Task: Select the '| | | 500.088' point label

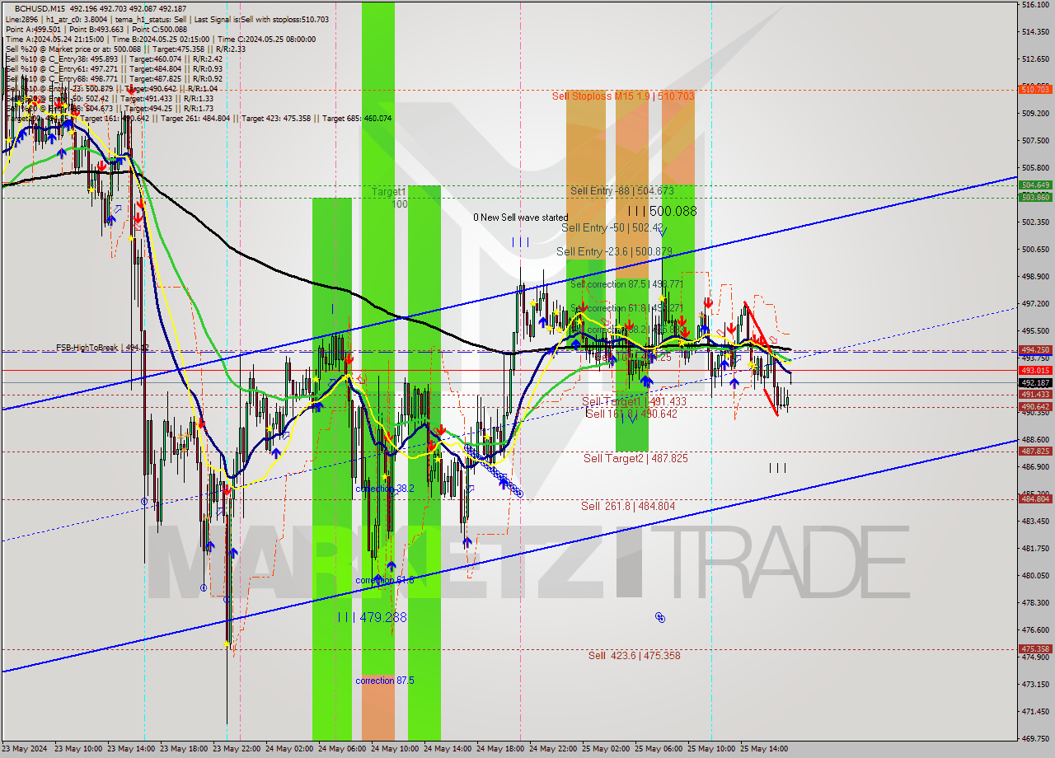Action: [663, 212]
